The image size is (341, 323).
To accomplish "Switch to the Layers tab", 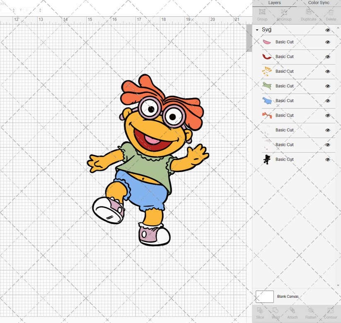I will (274, 3).
